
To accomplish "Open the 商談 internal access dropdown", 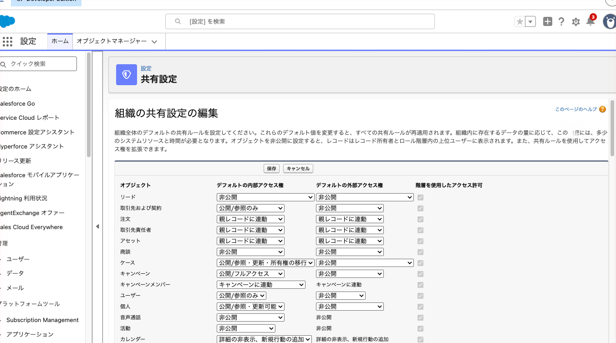I will click(250, 252).
